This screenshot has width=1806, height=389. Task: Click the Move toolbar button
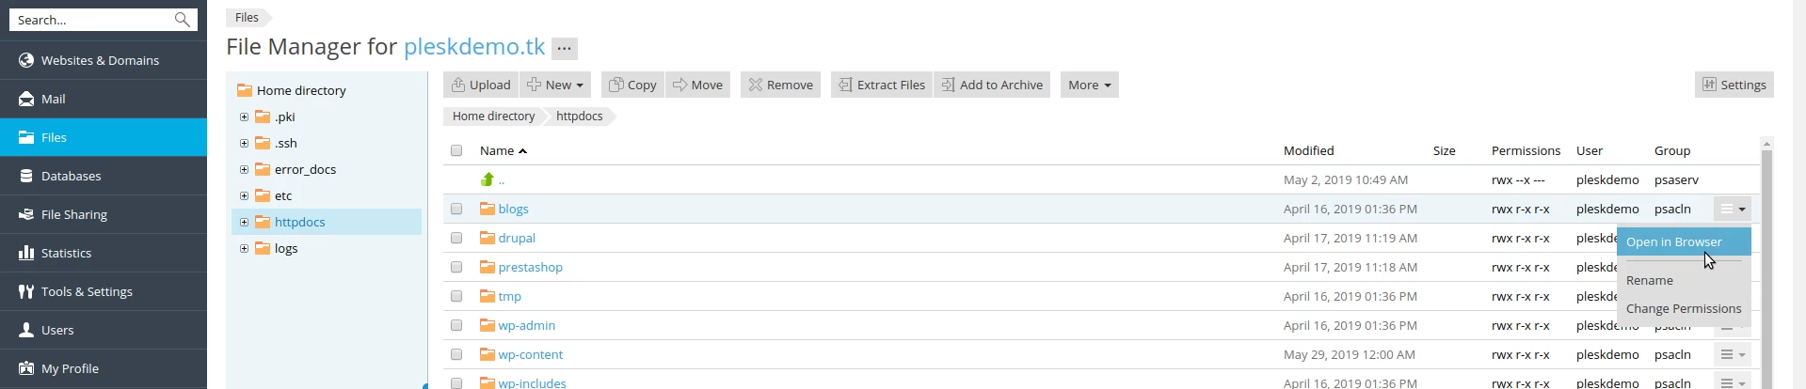point(698,85)
